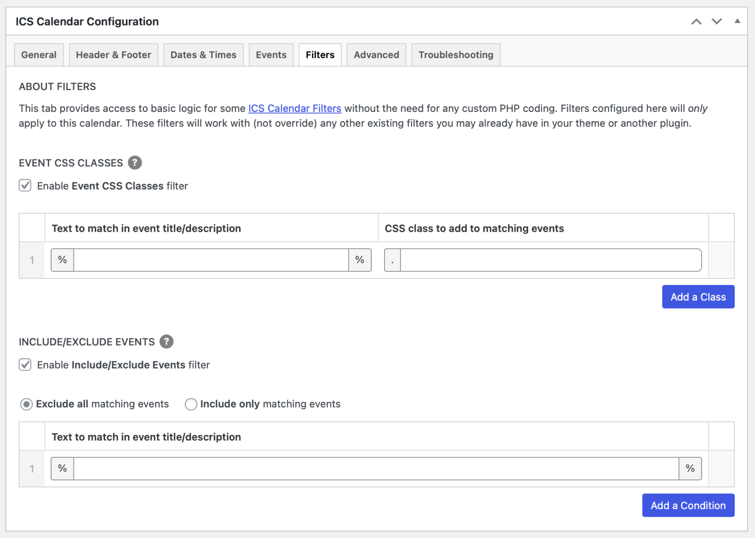Focus CSS classes text-to-match input field

[211, 260]
